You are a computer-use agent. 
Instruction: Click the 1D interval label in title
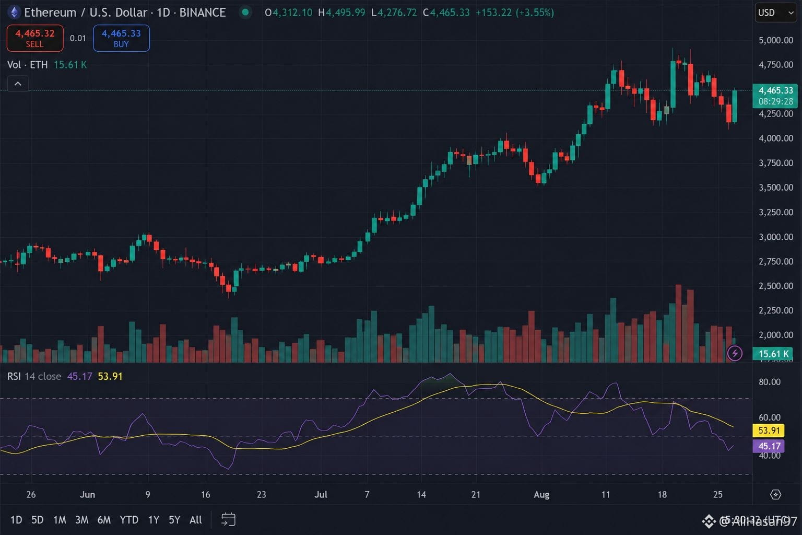pos(163,12)
